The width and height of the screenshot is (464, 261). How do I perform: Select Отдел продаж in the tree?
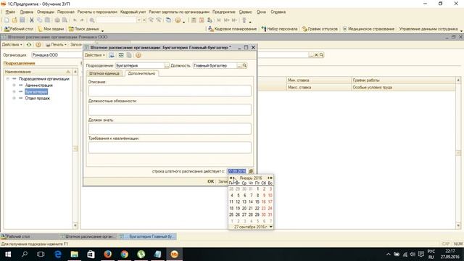pos(37,99)
